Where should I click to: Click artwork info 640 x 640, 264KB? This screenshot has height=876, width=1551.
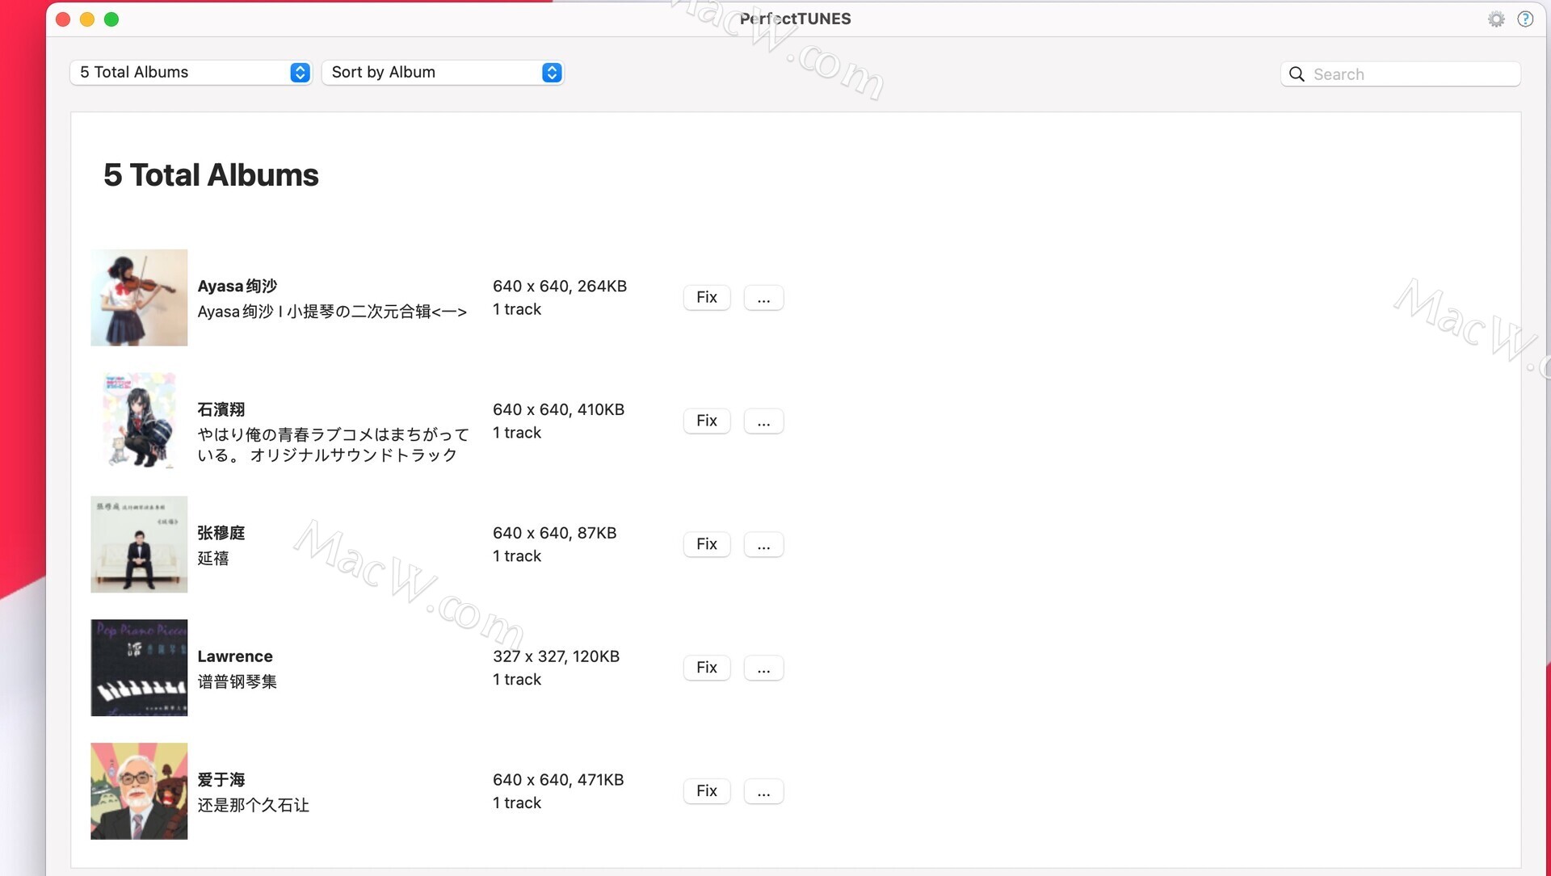tap(560, 286)
